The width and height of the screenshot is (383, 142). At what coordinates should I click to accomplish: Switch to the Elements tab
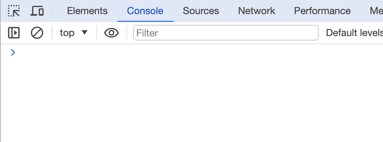coord(87,11)
